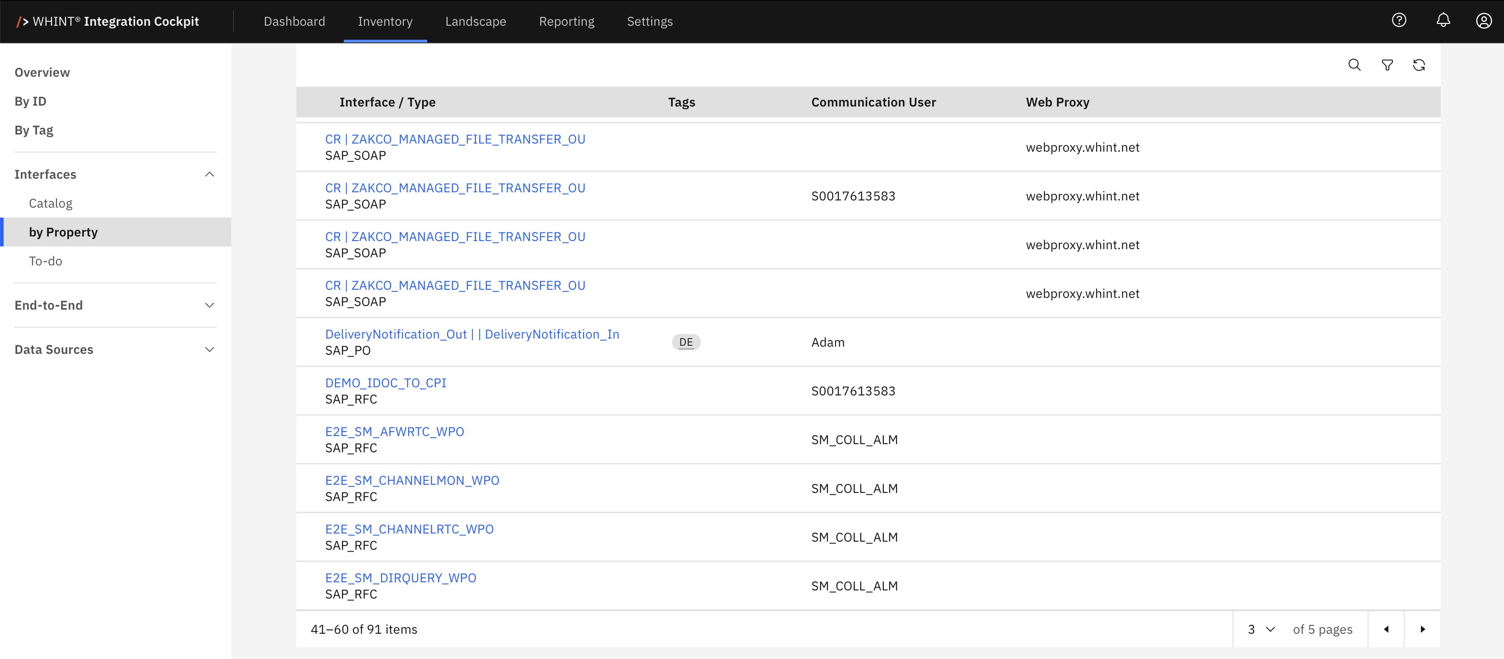Screen dimensions: 1504x659
Task: Click the DE tag badge
Action: point(686,342)
